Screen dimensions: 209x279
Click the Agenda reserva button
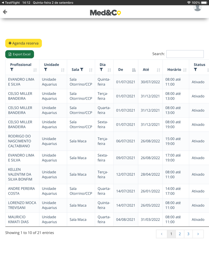24,43
